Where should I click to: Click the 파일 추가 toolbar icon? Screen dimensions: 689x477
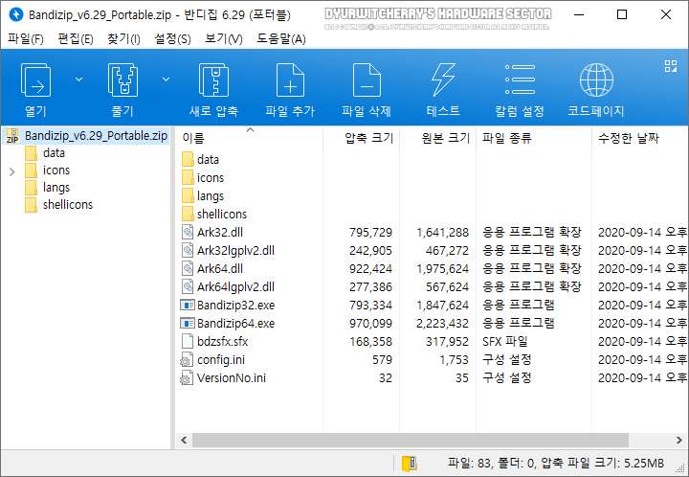290,80
